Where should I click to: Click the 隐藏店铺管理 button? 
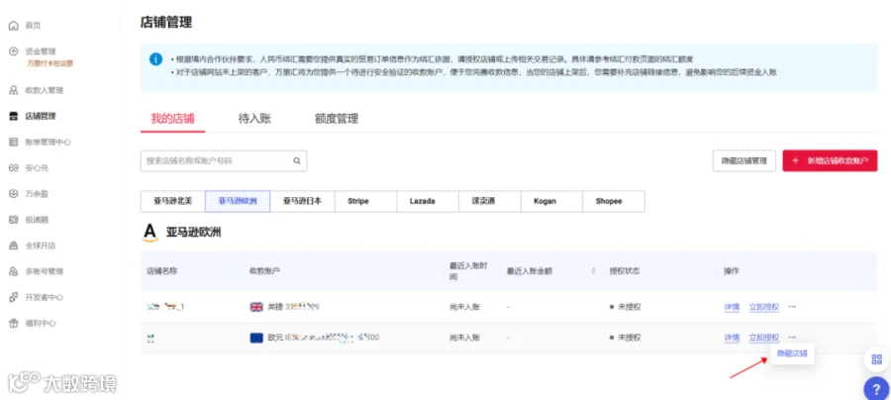[x=744, y=160]
